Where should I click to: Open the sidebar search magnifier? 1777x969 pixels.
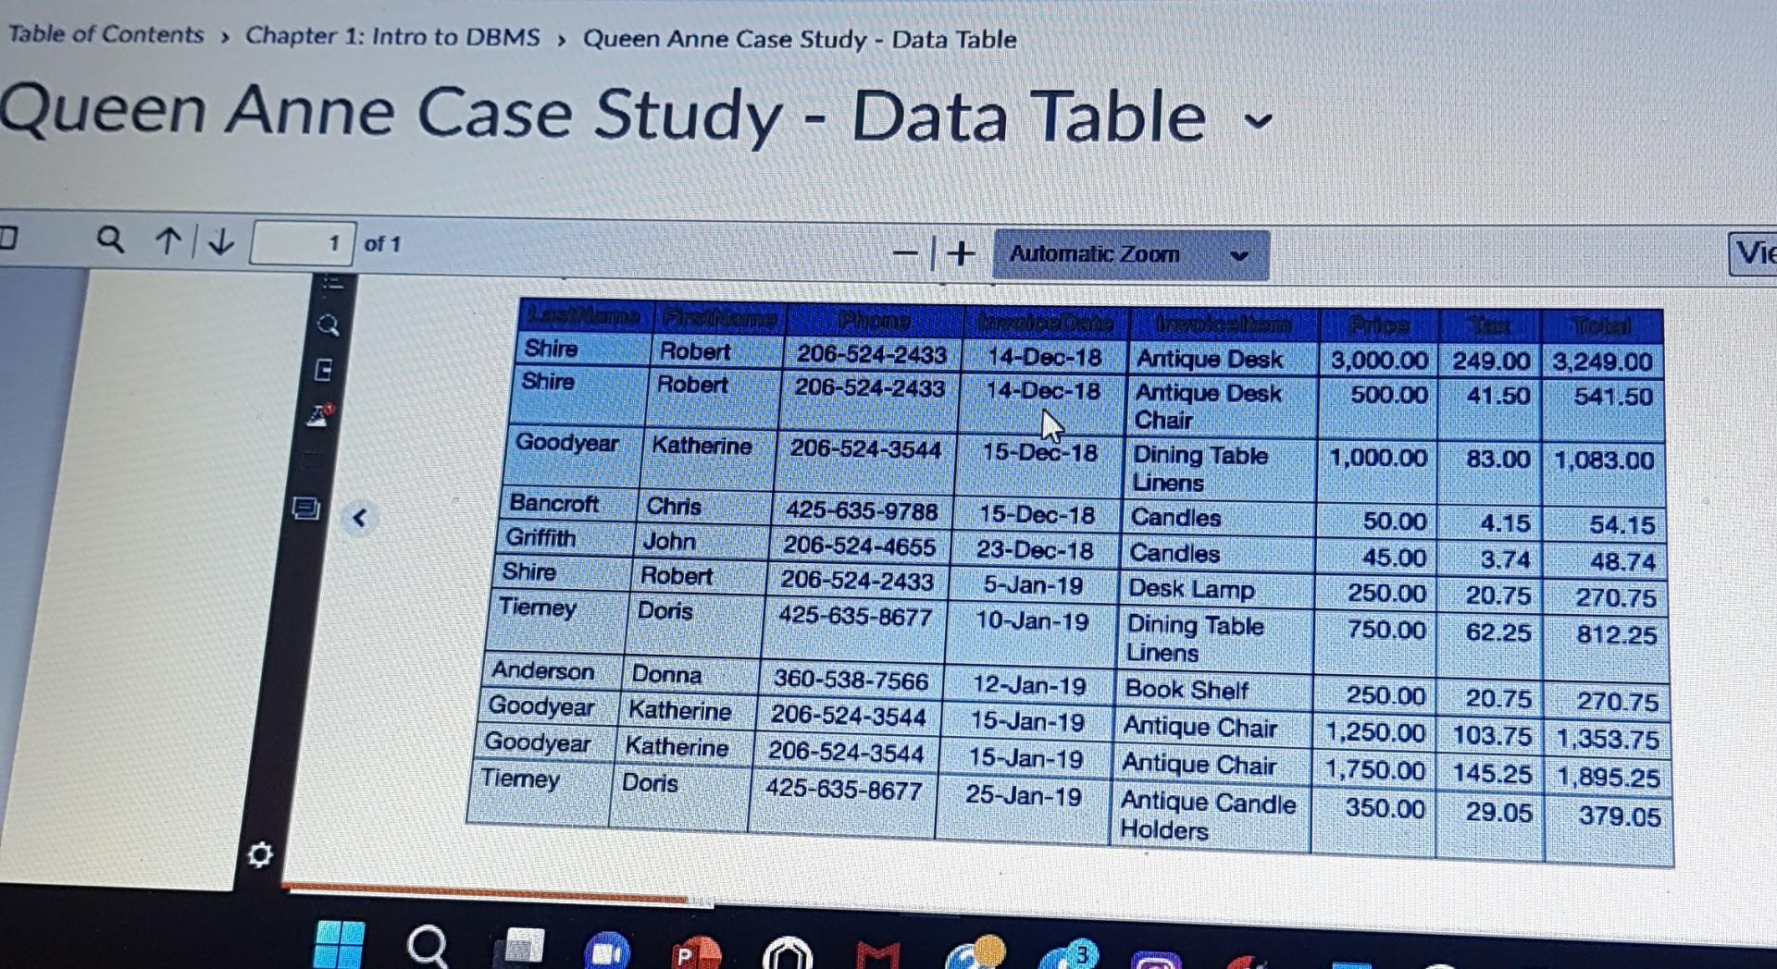(326, 325)
